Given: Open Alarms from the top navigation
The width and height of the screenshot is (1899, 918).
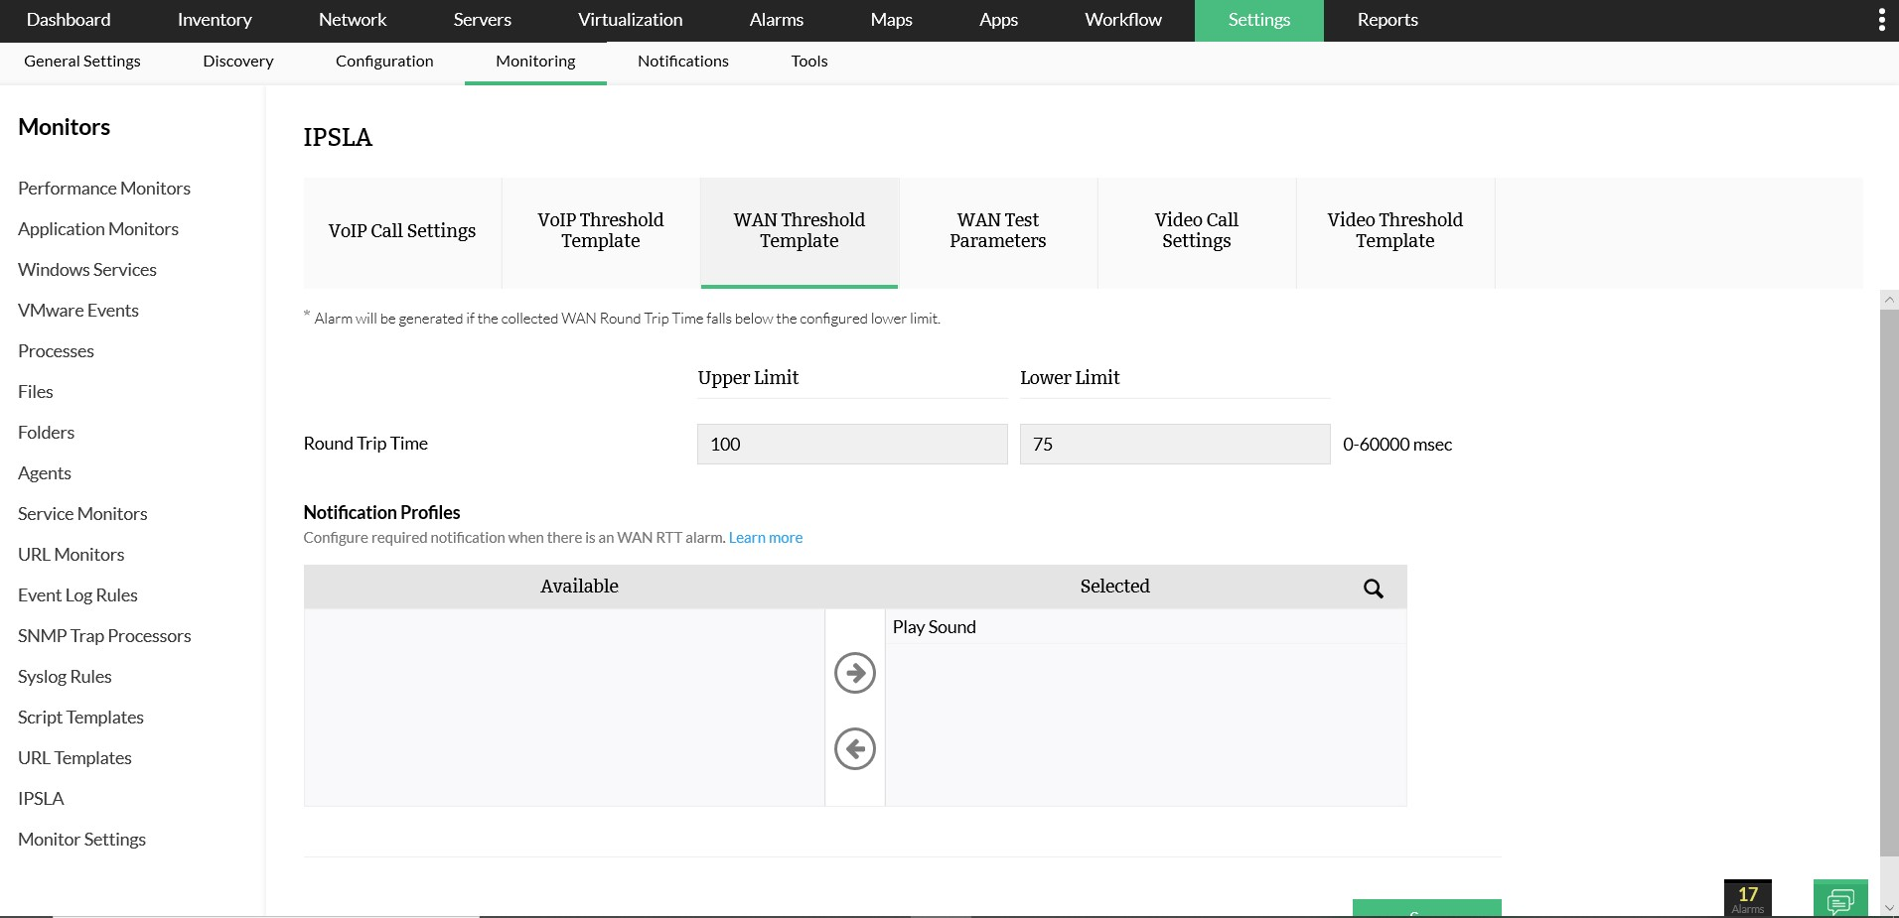Looking at the screenshot, I should pyautogui.click(x=775, y=20).
